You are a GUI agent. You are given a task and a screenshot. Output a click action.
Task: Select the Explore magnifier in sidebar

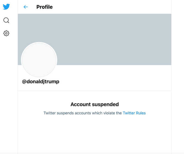click(x=6, y=20)
